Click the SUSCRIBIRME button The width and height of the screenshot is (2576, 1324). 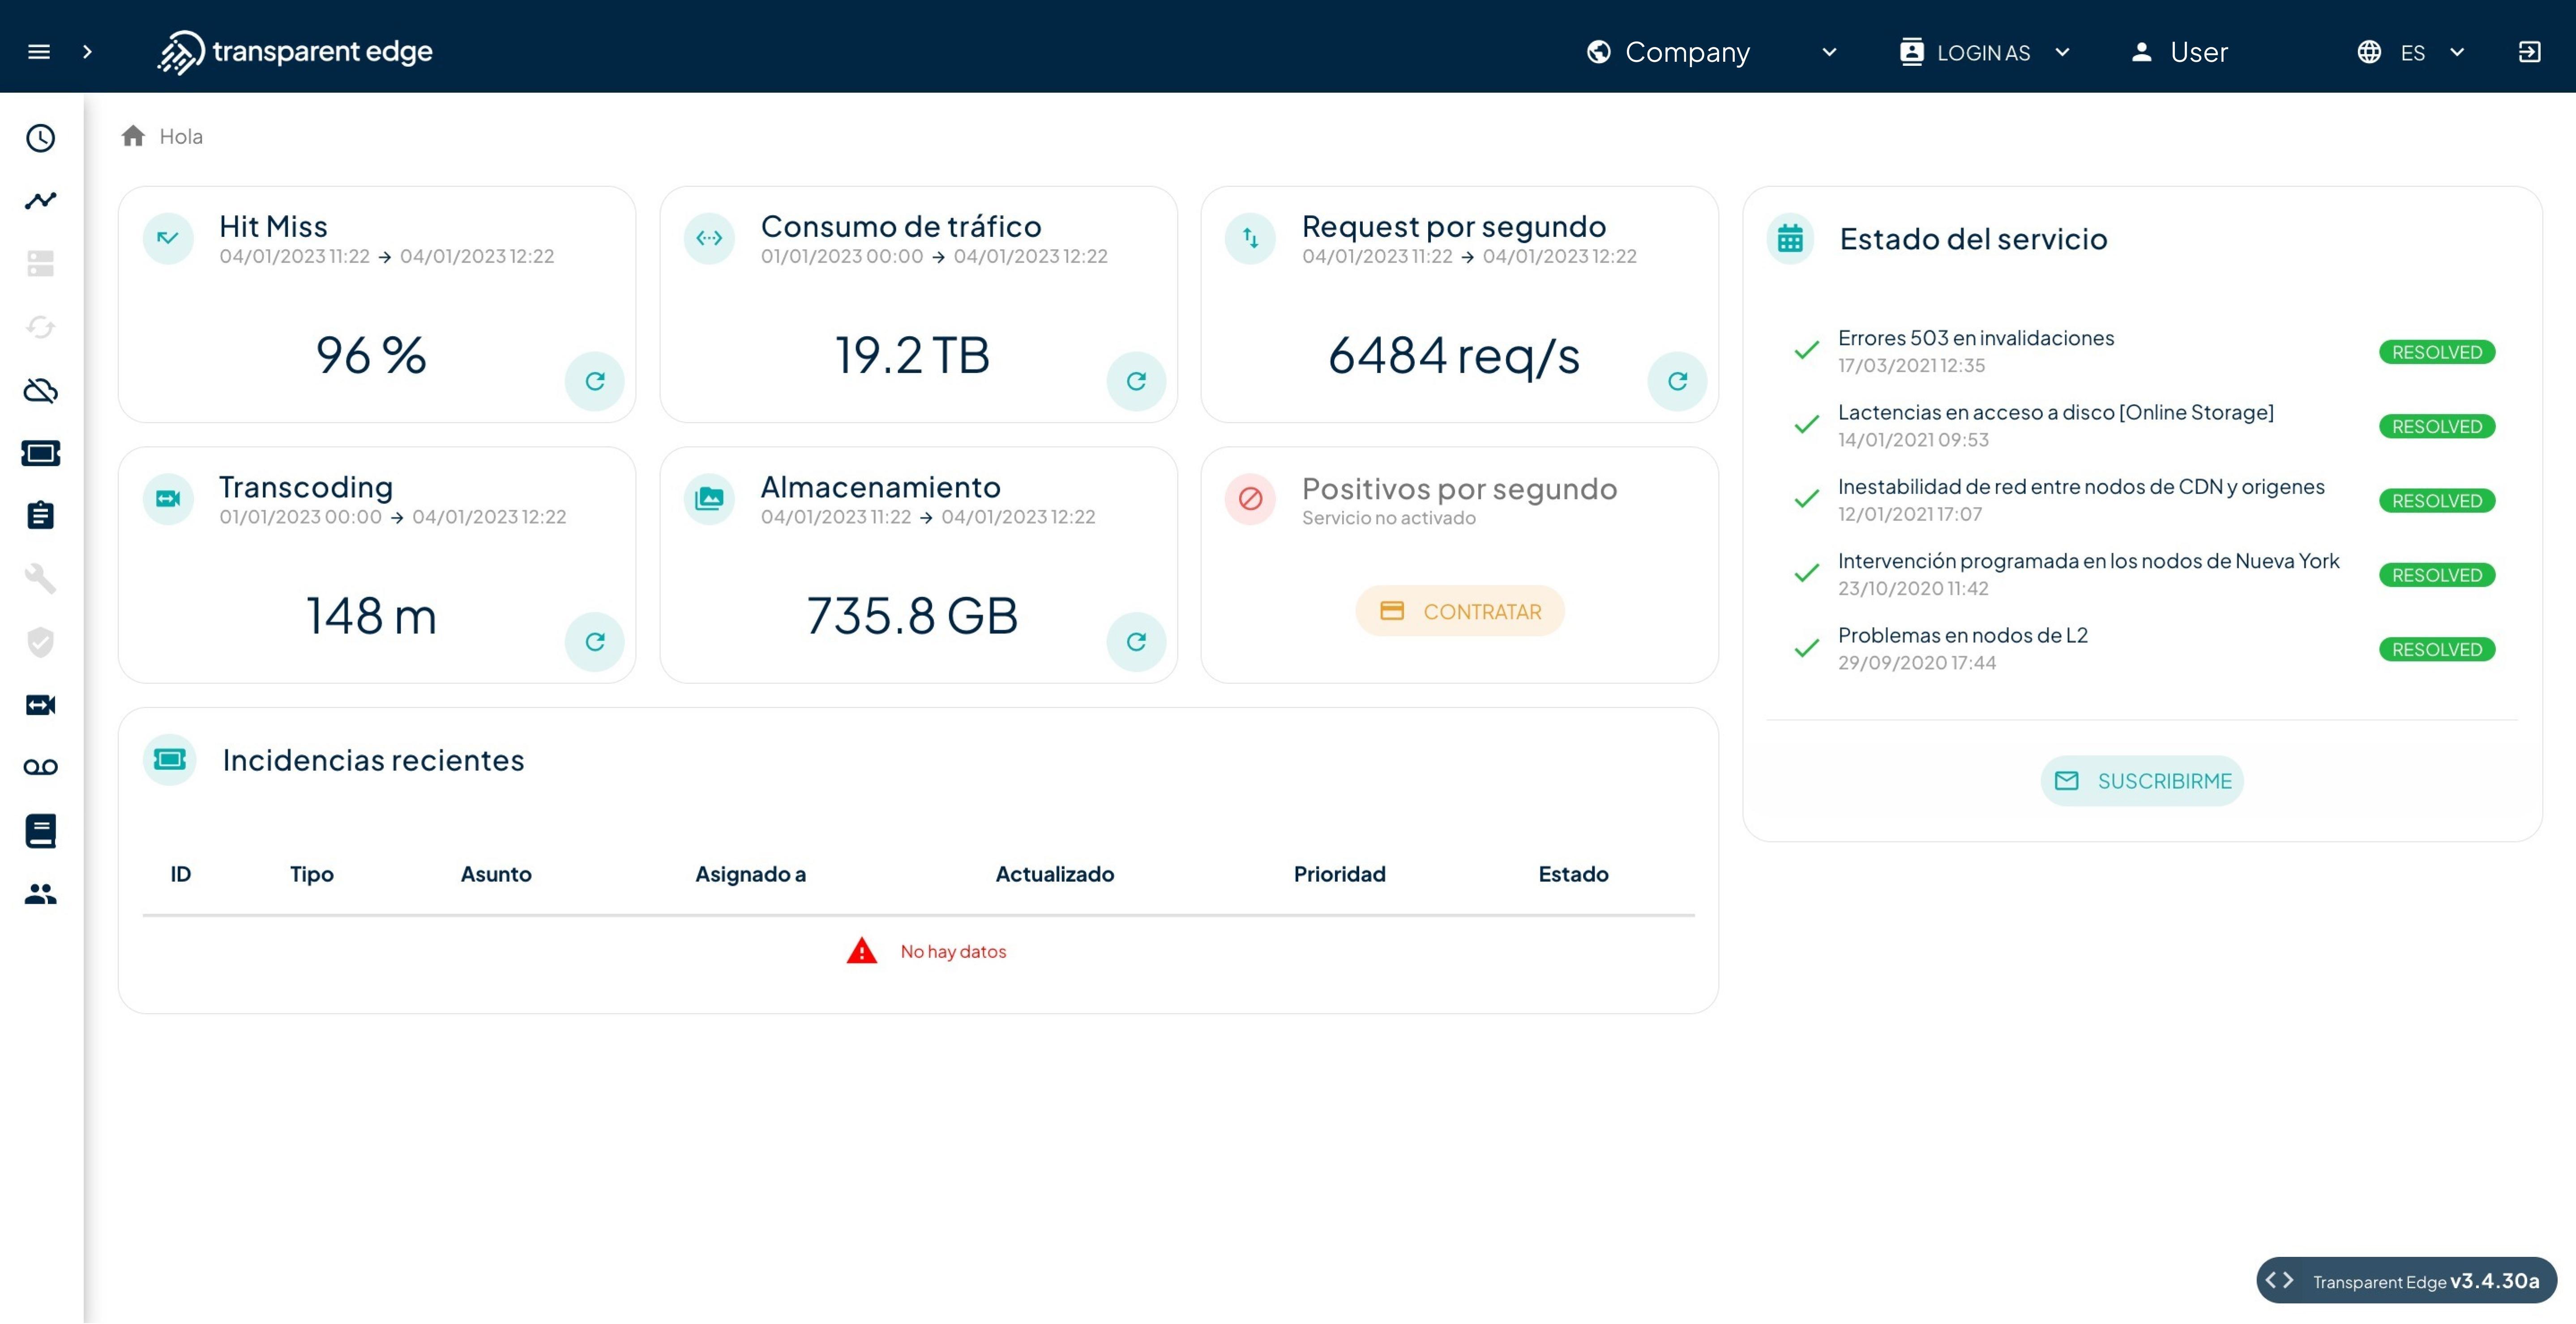click(2142, 781)
